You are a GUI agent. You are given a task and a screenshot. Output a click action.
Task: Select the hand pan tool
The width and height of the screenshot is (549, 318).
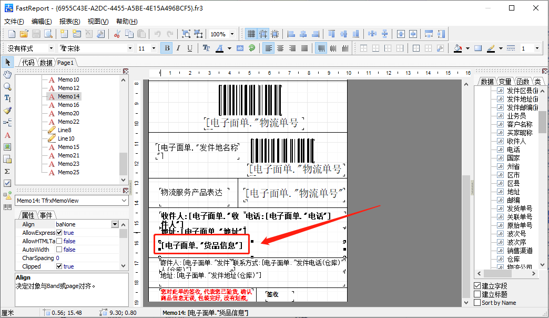[7, 74]
